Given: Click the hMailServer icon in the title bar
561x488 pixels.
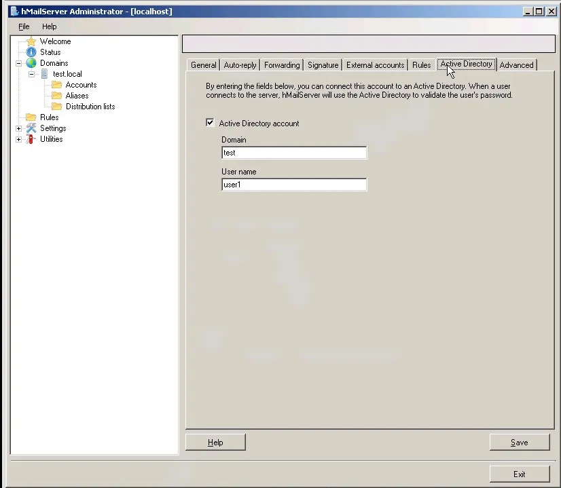Looking at the screenshot, I should [14, 11].
